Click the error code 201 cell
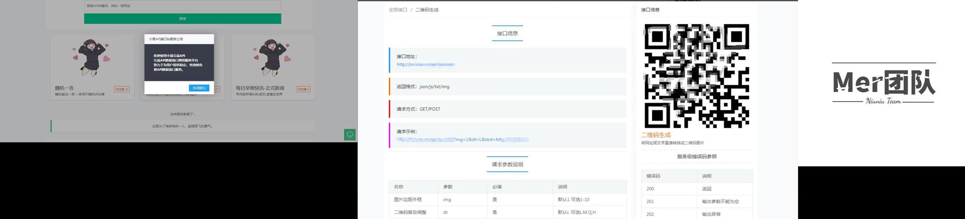 coord(669,201)
